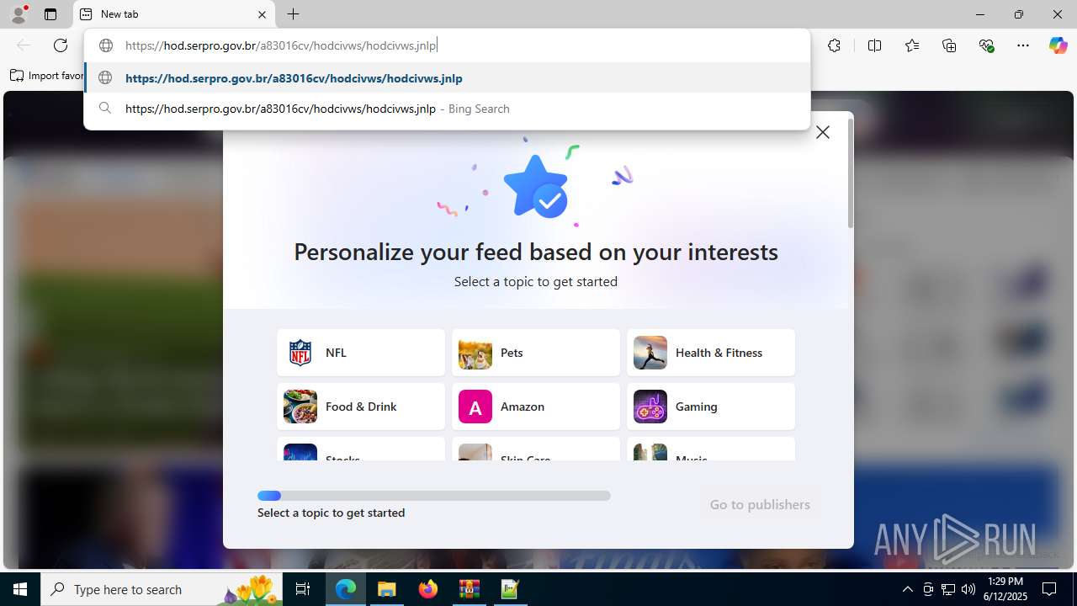Click the NFL logo thumbnail
The width and height of the screenshot is (1077, 606).
click(x=300, y=353)
